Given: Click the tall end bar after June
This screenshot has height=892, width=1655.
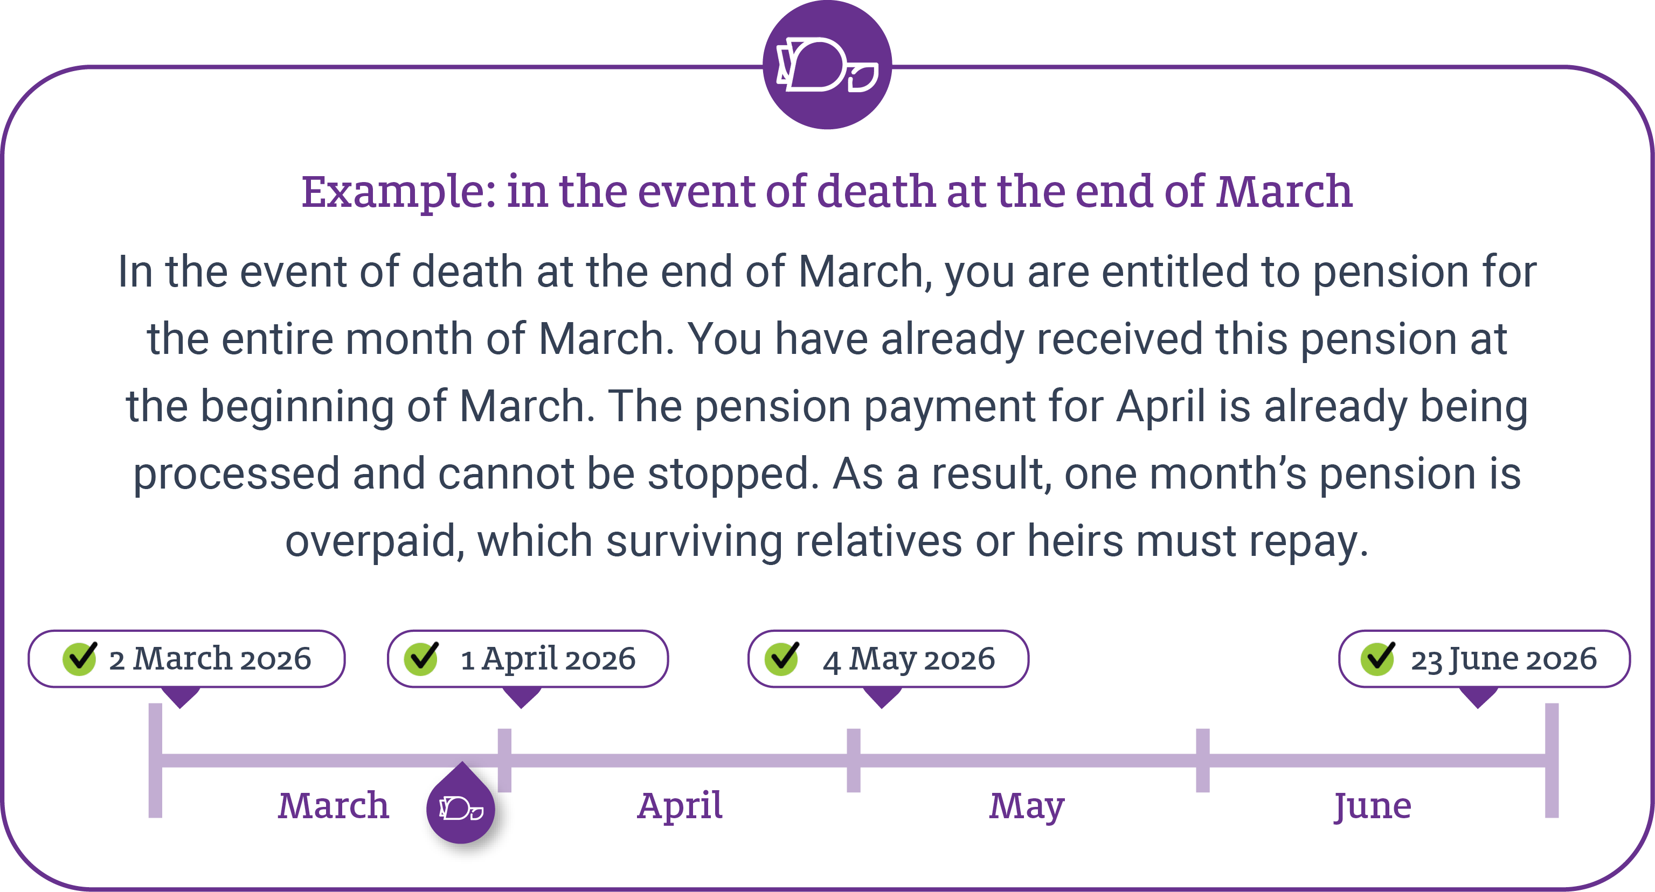Looking at the screenshot, I should 1552,761.
